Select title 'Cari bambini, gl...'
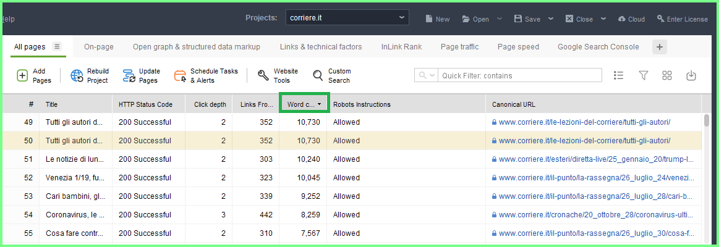719x247 pixels. click(x=75, y=196)
